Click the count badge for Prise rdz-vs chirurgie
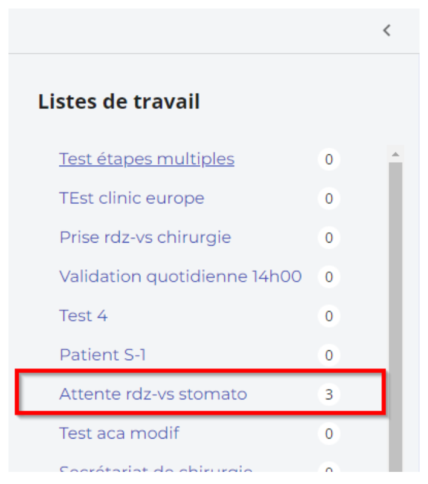The width and height of the screenshot is (428, 484). pyautogui.click(x=329, y=238)
